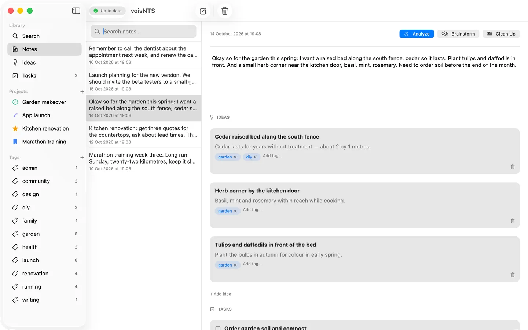
Task: Delete note using the toolbar trash icon
Action: tap(225, 11)
